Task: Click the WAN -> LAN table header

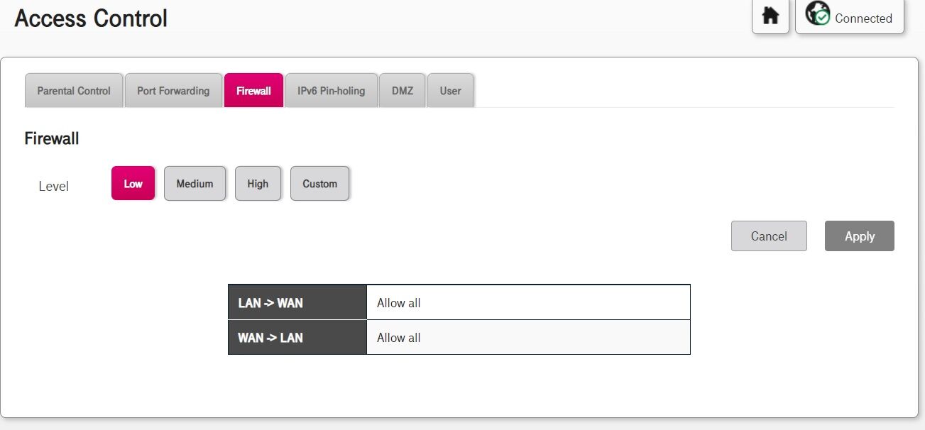Action: (297, 337)
